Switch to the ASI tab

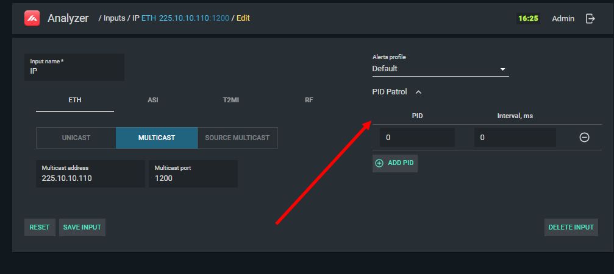pyautogui.click(x=153, y=100)
